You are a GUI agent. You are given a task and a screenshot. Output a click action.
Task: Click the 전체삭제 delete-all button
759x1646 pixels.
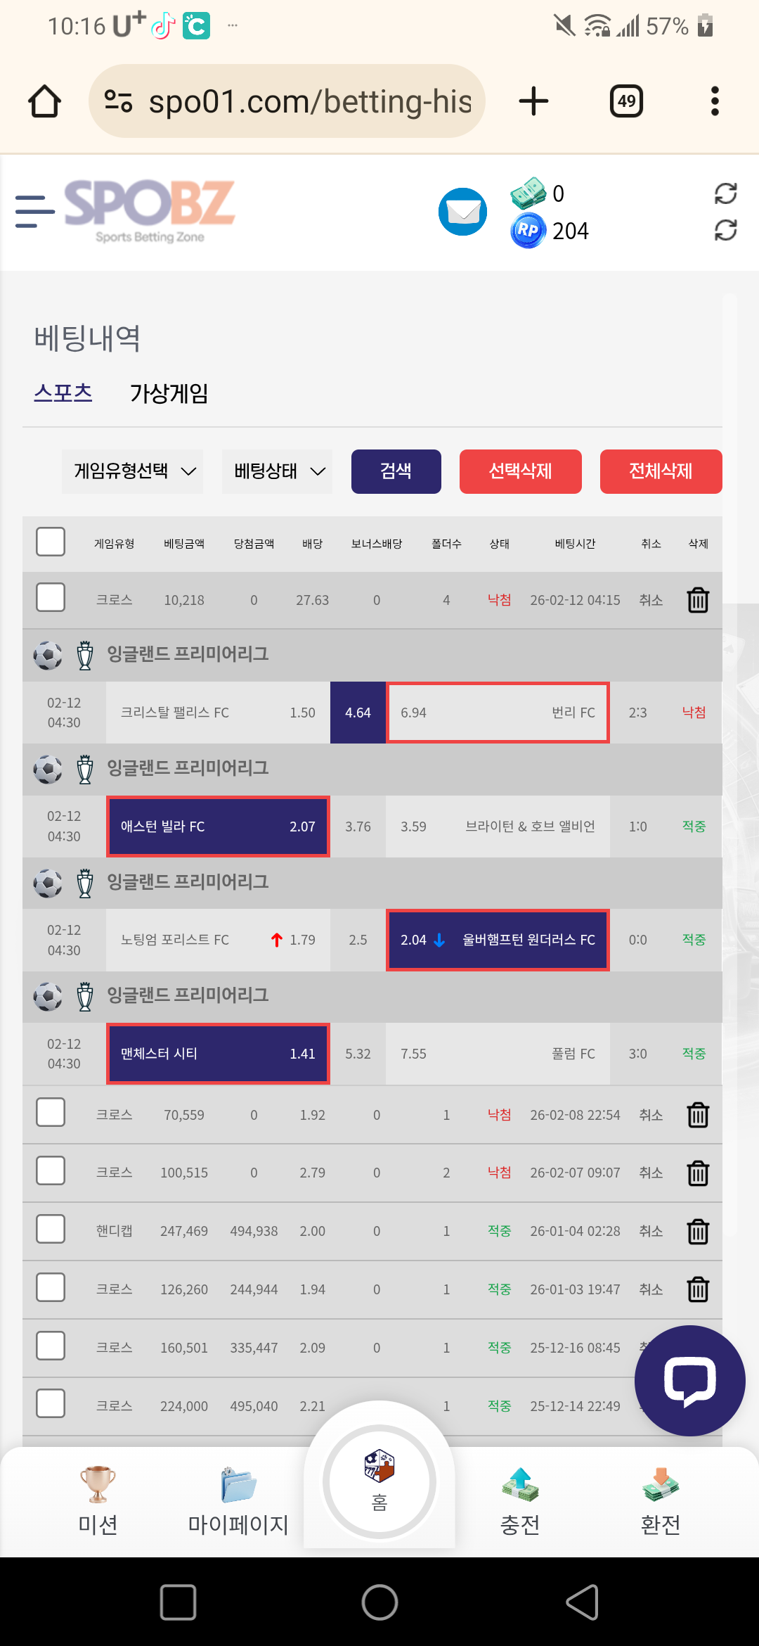[x=661, y=471]
